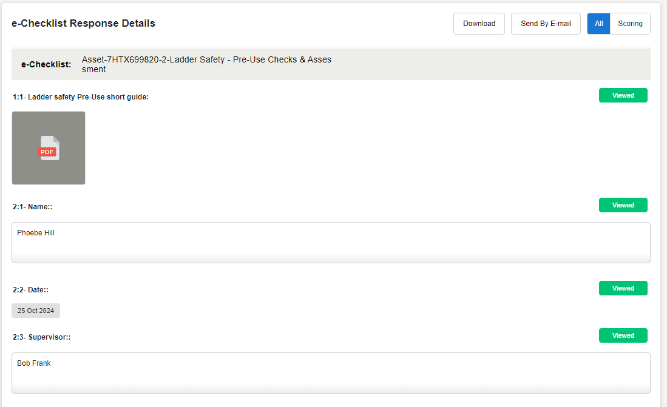This screenshot has height=407, width=667.
Task: Open the PDF file icon attachment
Action: pyautogui.click(x=49, y=148)
